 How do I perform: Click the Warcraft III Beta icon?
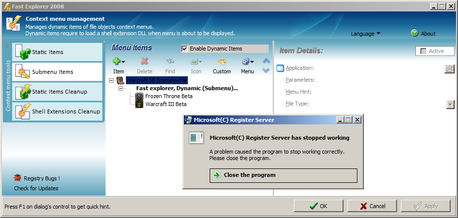coord(139,104)
